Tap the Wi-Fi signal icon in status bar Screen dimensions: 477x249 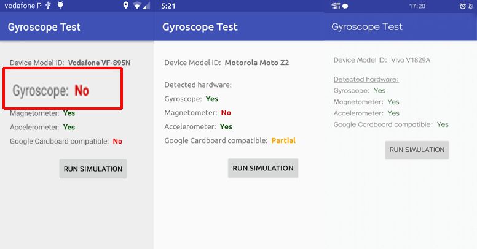(x=138, y=6)
